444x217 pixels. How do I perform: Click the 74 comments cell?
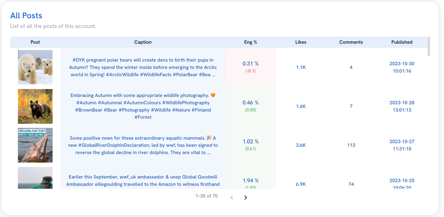(x=351, y=184)
